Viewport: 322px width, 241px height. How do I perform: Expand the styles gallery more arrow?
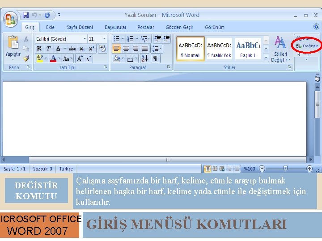pyautogui.click(x=266, y=58)
